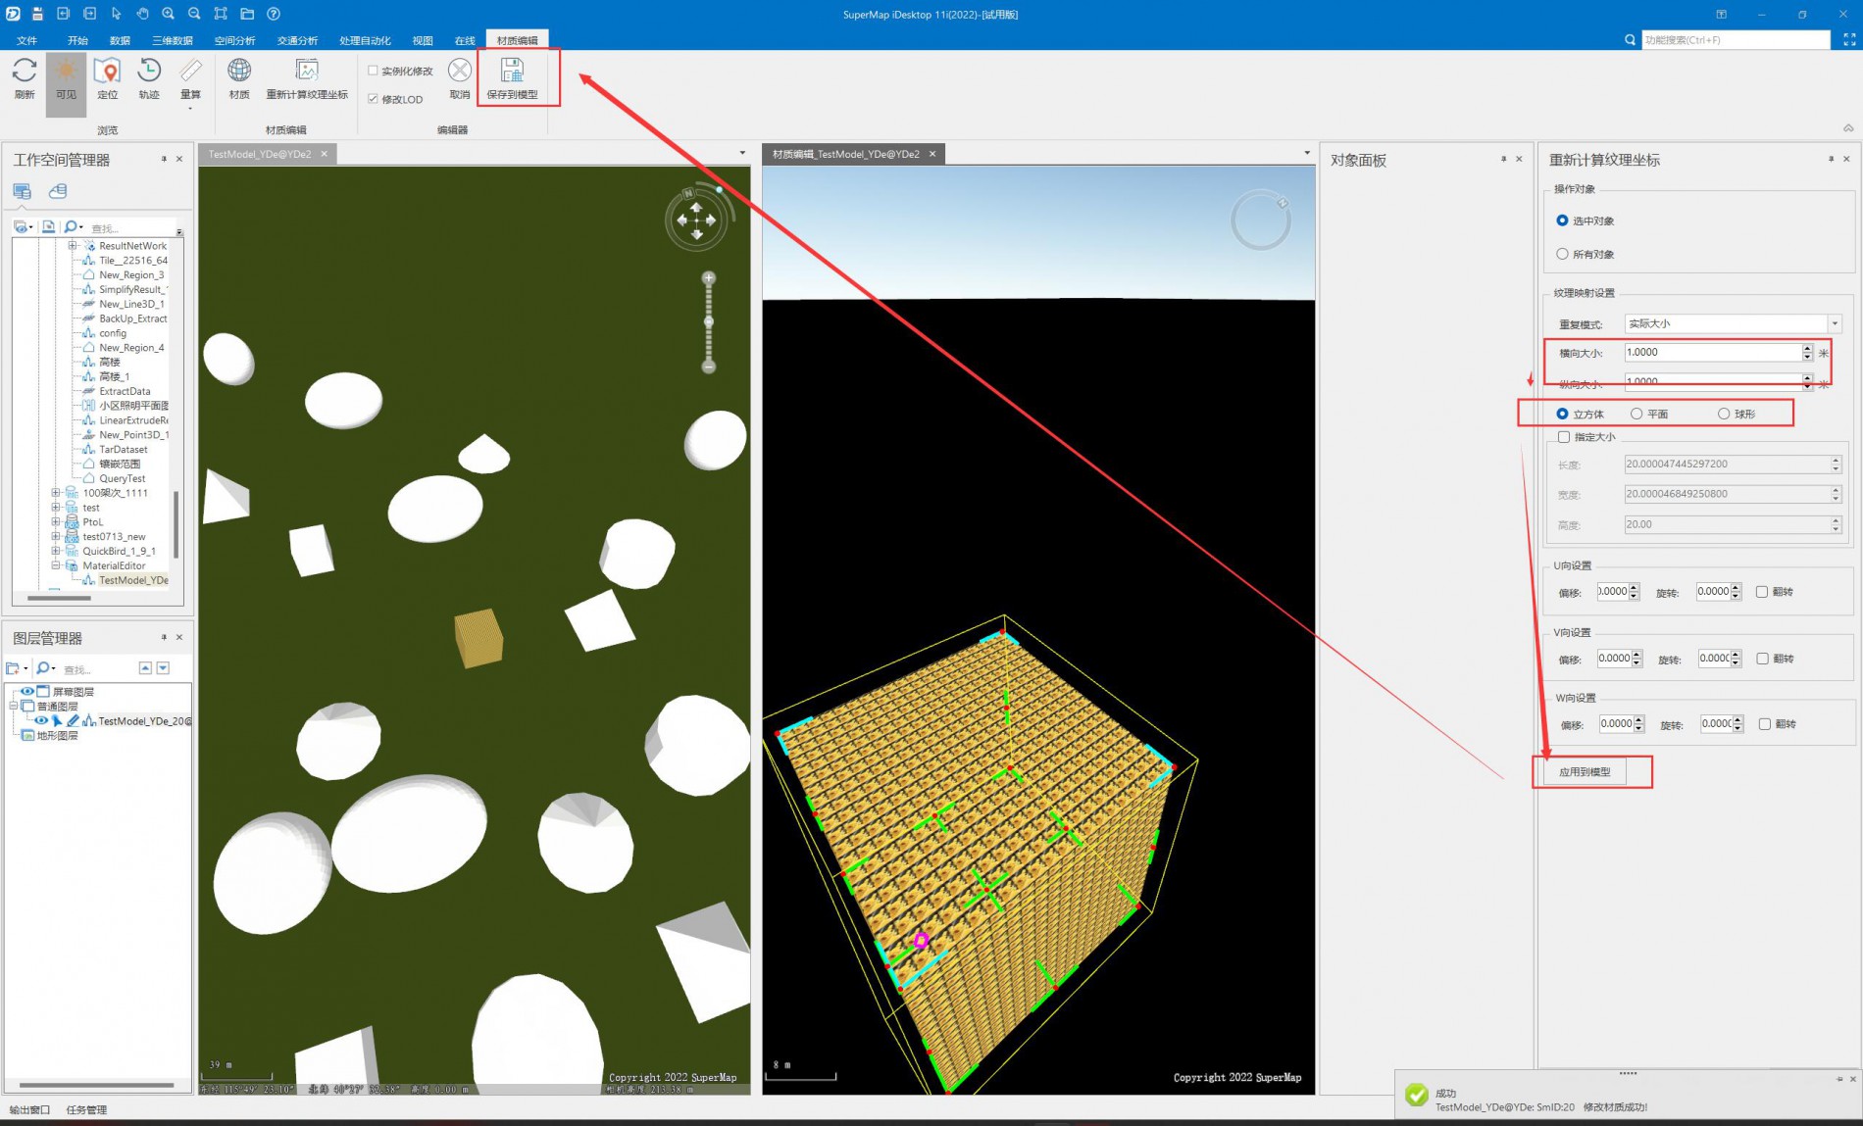Open Task management (任务管理) in status bar
The height and width of the screenshot is (1126, 1863).
coord(86,1109)
